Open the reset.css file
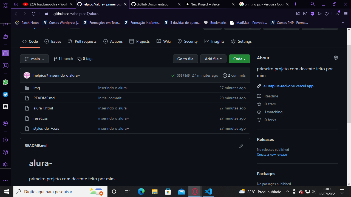This screenshot has width=351, height=197. point(41,118)
